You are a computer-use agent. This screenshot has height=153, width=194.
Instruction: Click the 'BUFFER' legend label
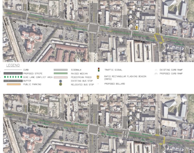[x=28, y=81]
